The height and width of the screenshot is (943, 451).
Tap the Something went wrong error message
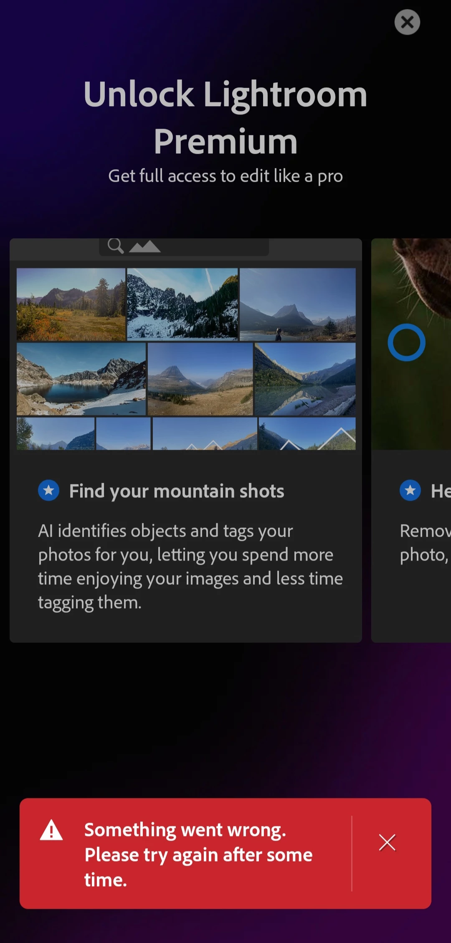(198, 854)
